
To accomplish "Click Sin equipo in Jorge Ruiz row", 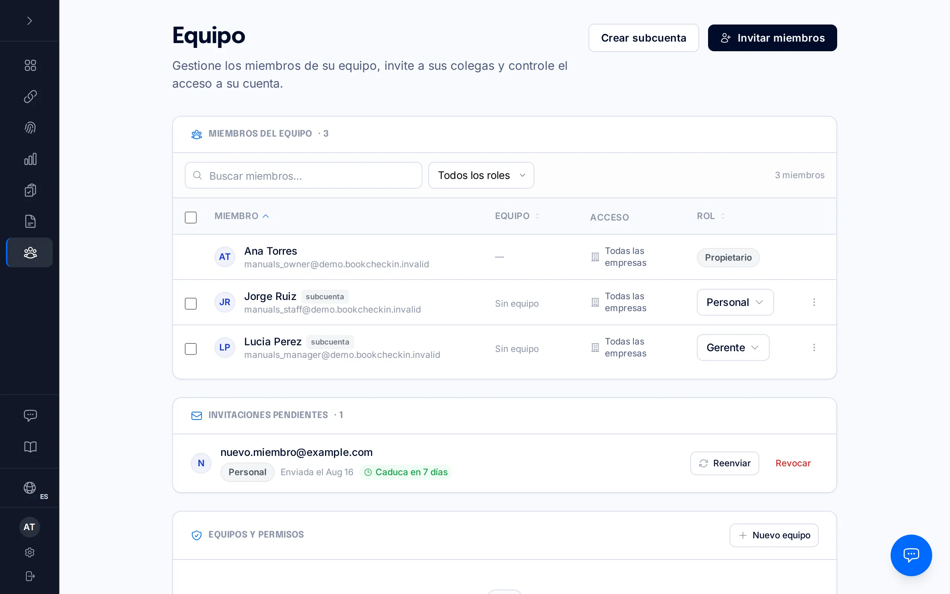I will pyautogui.click(x=517, y=304).
